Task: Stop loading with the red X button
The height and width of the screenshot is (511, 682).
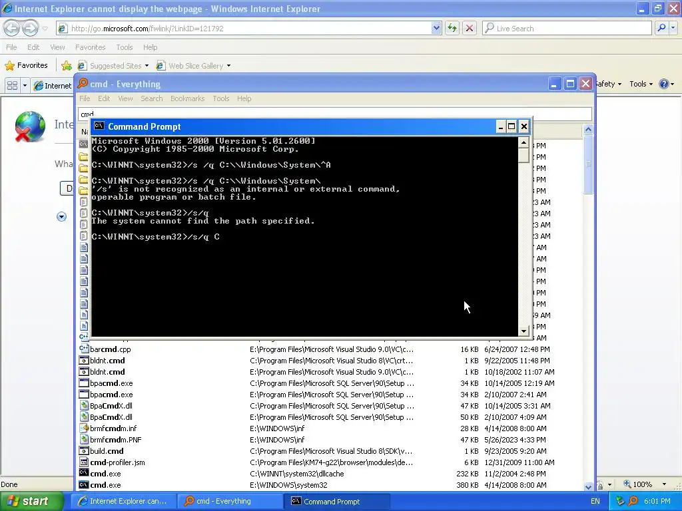Action: (470, 28)
